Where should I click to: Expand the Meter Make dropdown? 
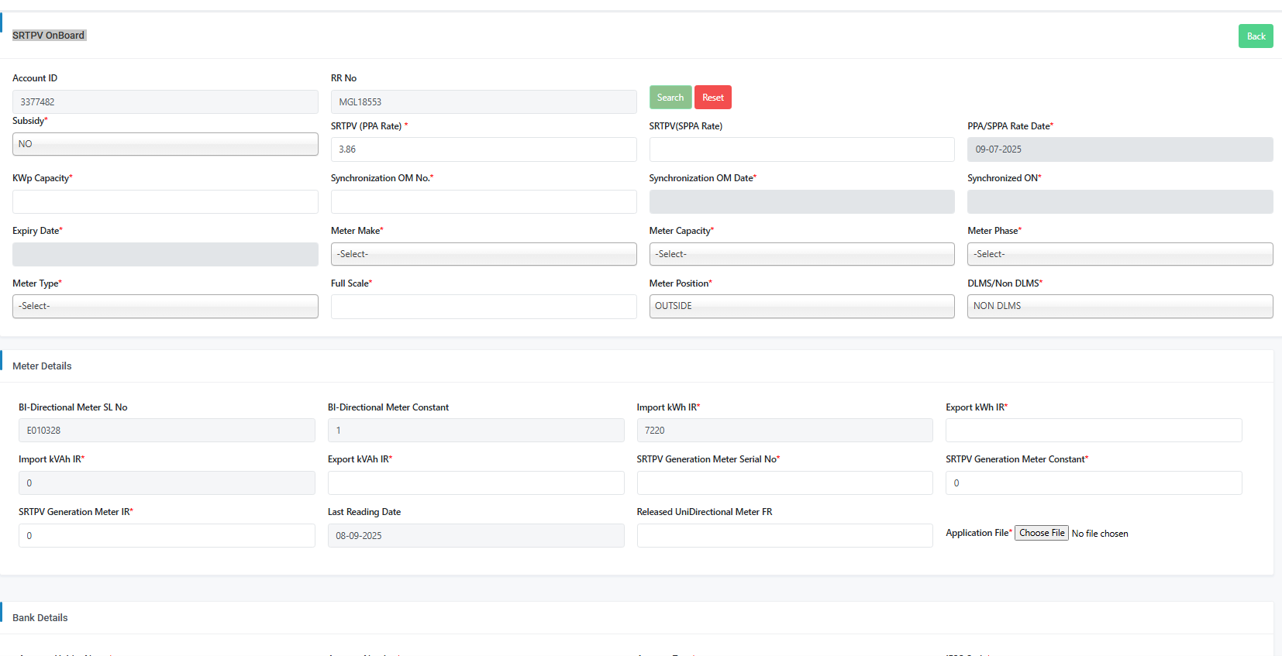483,254
